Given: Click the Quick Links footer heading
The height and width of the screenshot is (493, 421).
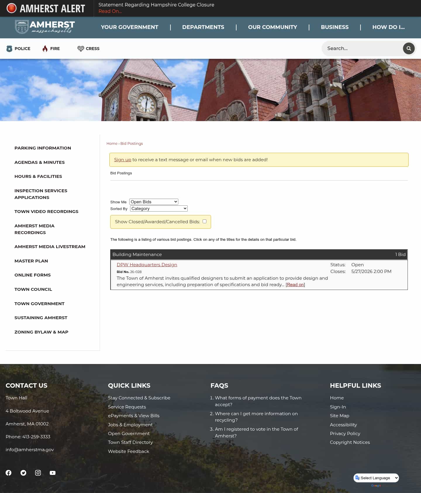Looking at the screenshot, I should point(129,386).
